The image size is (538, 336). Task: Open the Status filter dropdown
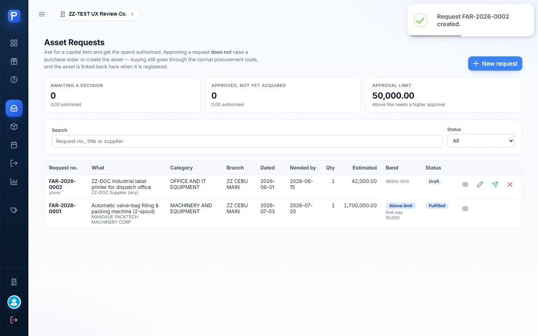pyautogui.click(x=481, y=141)
